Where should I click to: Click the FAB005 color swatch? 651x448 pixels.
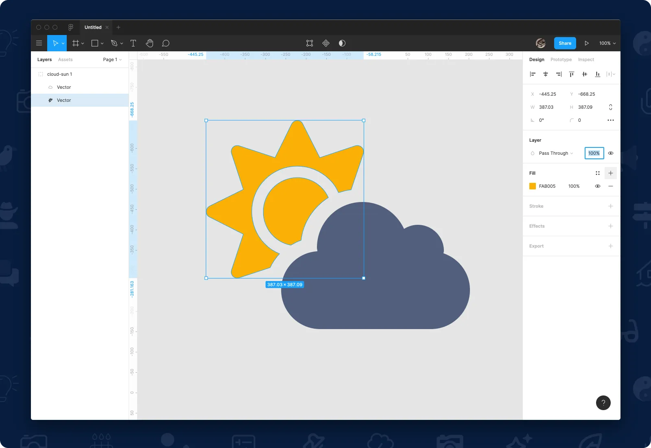click(x=532, y=186)
